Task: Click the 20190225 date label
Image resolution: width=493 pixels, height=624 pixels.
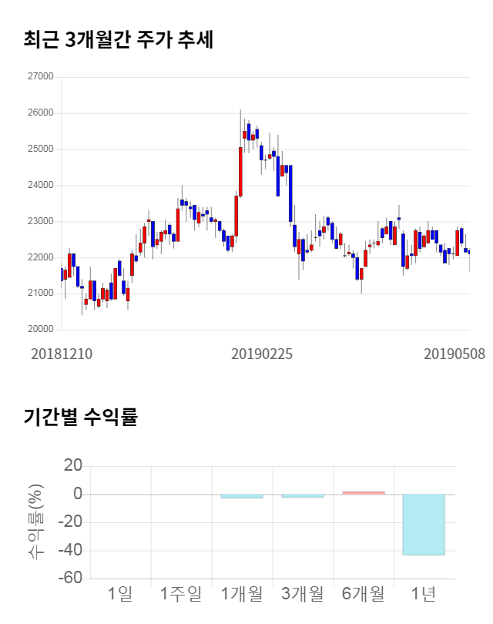Action: pos(262,354)
